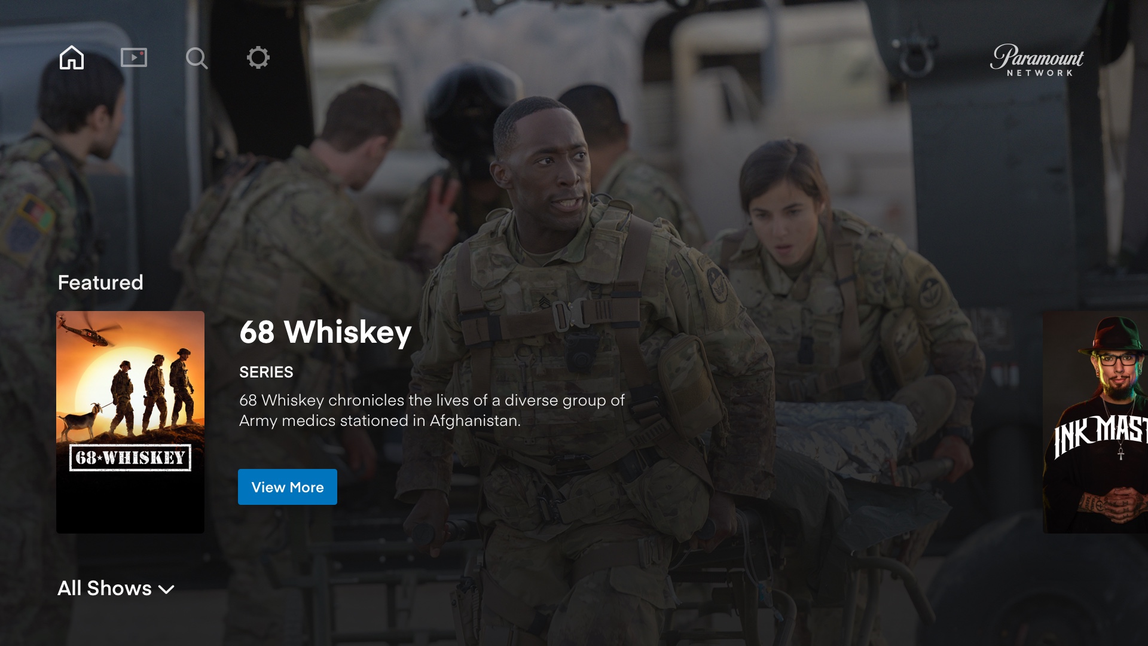This screenshot has height=646, width=1148.
Task: Click the NETWORK word beneath Paramount
Action: click(x=1040, y=73)
